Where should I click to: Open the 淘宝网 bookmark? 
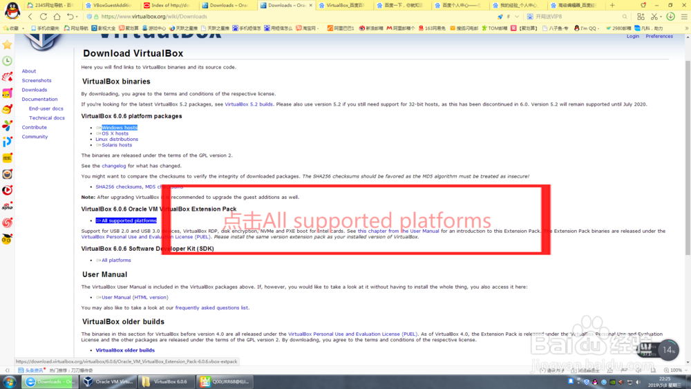tap(307, 28)
